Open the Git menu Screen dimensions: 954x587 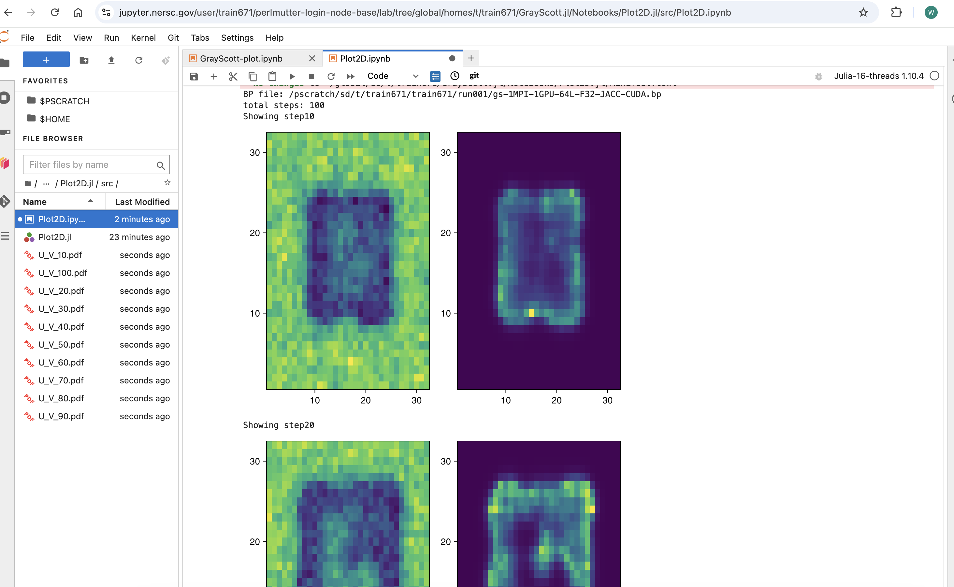tap(173, 38)
